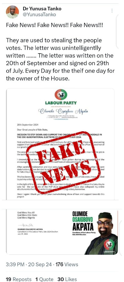Click the handwritten signature in the letter
The image size is (124, 282).
coord(24,225)
